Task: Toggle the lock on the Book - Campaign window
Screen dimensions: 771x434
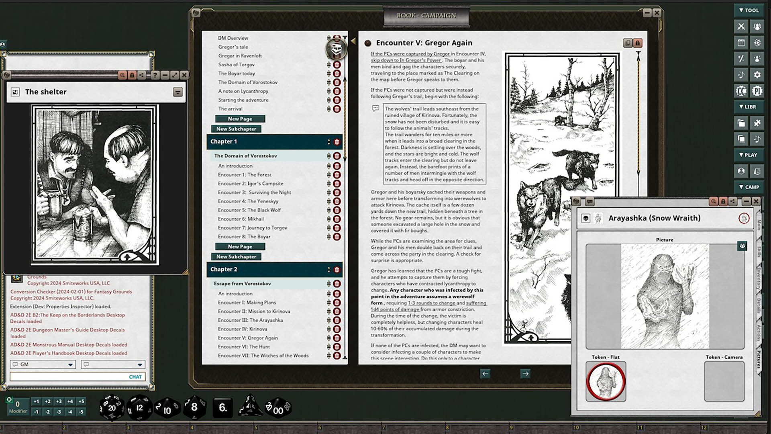Action: (x=638, y=42)
